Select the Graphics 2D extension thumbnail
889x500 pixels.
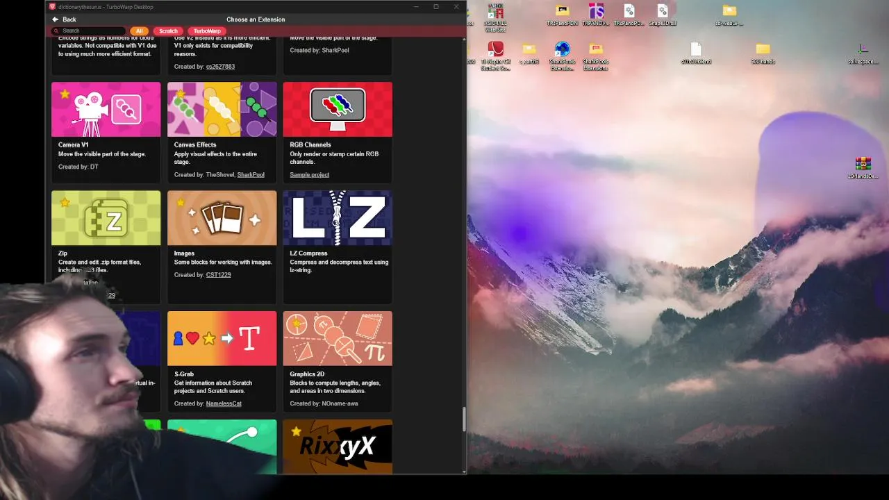(338, 338)
